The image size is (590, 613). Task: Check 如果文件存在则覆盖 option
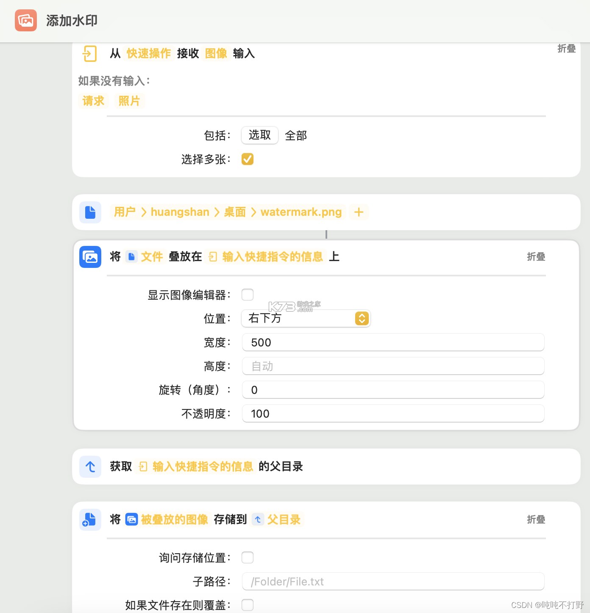(248, 605)
